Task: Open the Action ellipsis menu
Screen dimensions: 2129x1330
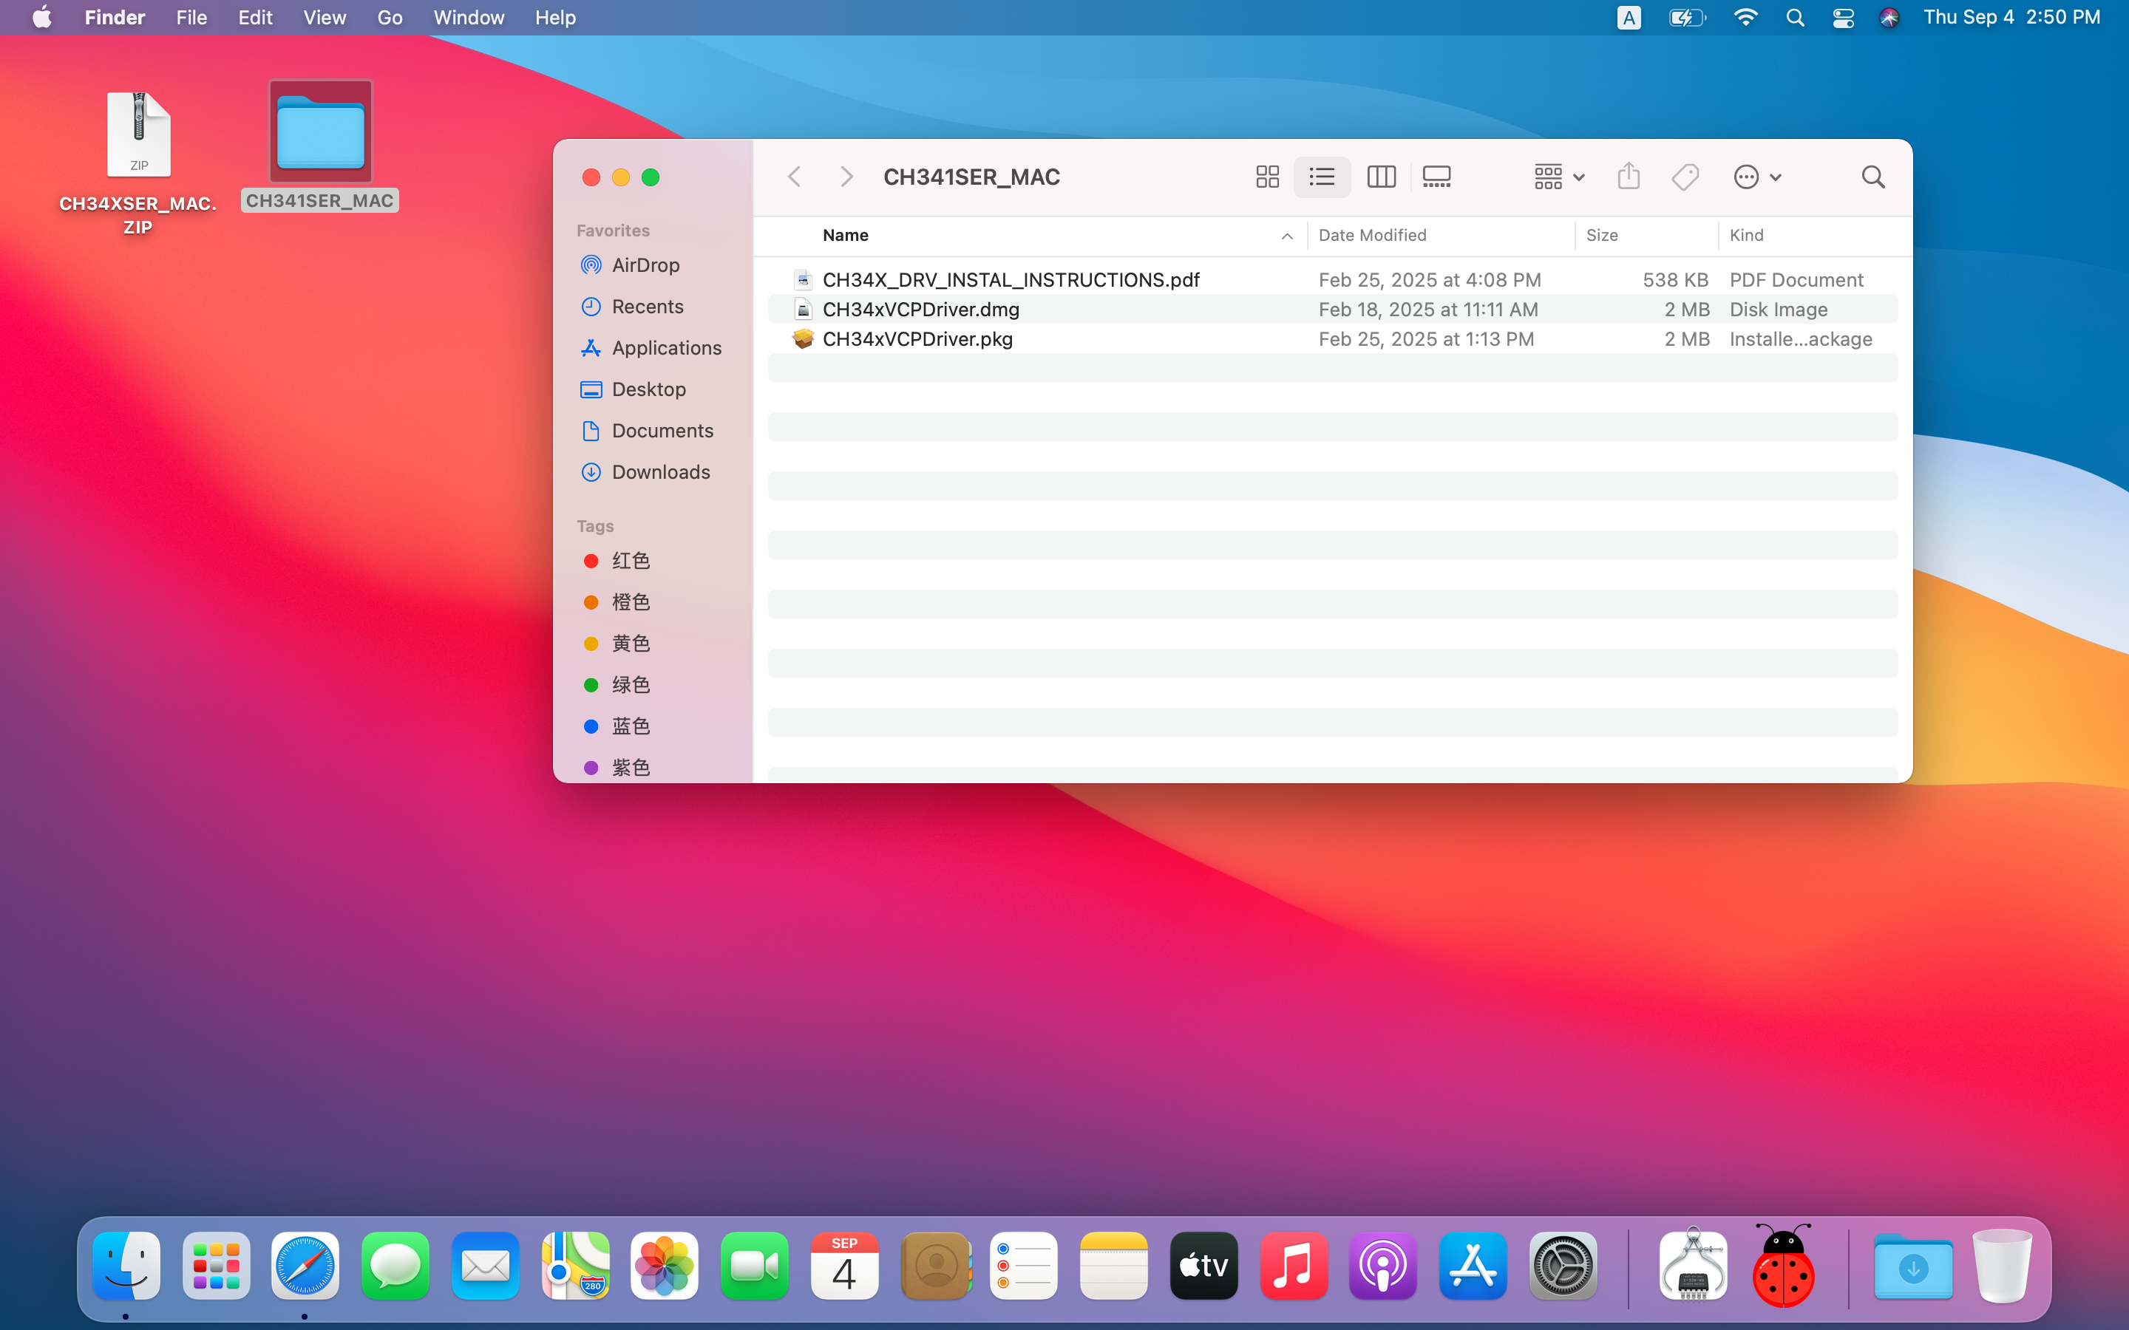Action: coord(1757,177)
